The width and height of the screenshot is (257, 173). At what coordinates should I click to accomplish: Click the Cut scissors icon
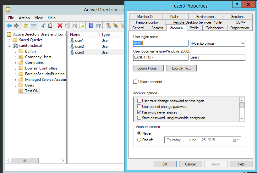coord(43,25)
